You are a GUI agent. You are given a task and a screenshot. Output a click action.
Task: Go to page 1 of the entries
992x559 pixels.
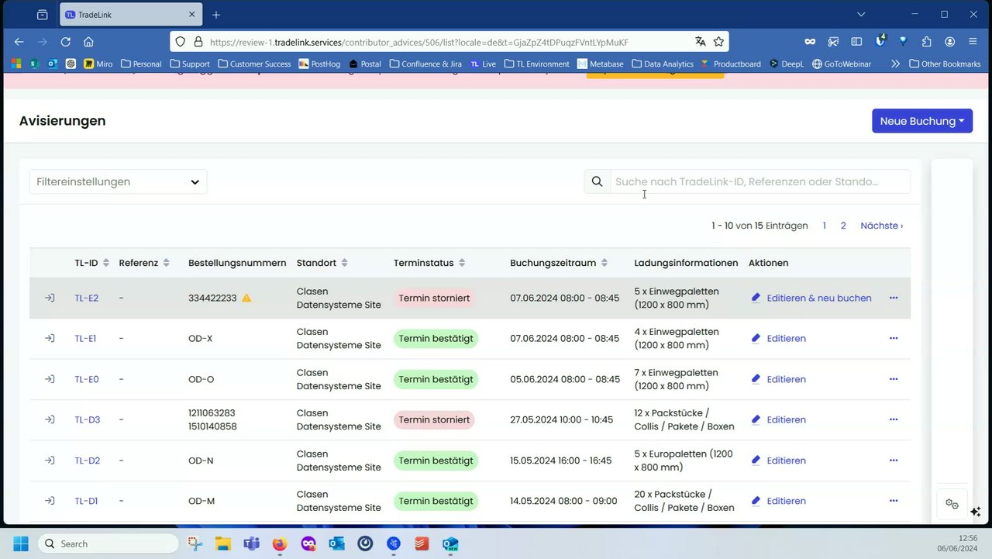click(824, 226)
